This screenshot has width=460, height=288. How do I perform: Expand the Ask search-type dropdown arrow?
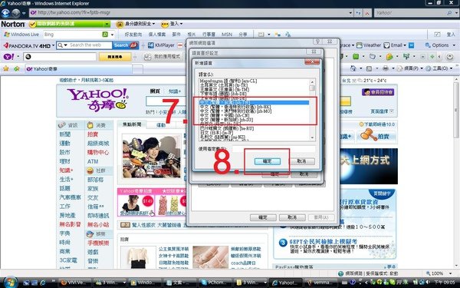[x=66, y=45]
